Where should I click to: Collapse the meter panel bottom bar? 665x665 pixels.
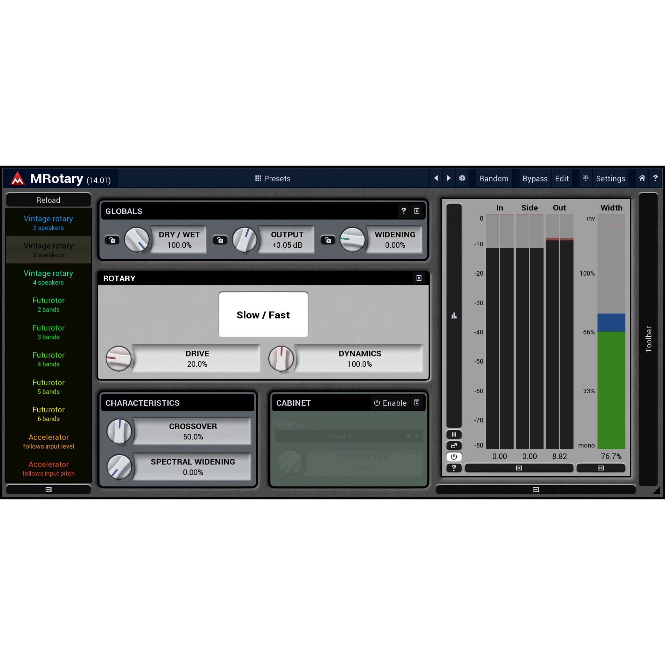536,489
